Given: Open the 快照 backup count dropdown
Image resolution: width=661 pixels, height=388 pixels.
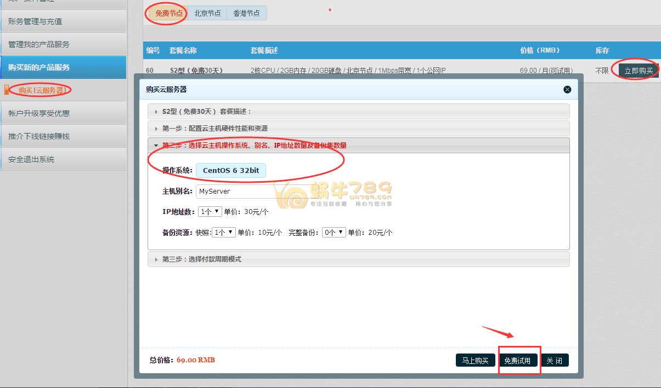Looking at the screenshot, I should (x=224, y=232).
